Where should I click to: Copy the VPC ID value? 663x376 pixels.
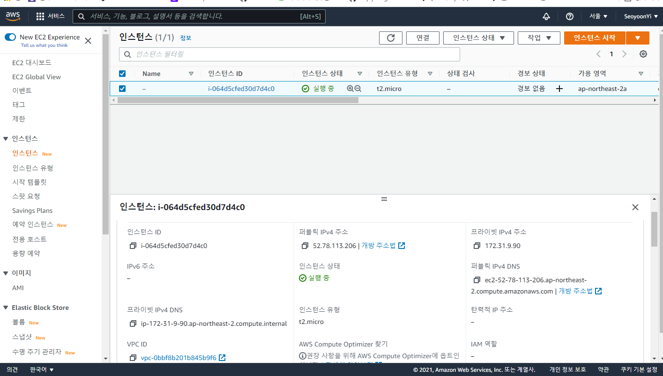tap(133, 358)
